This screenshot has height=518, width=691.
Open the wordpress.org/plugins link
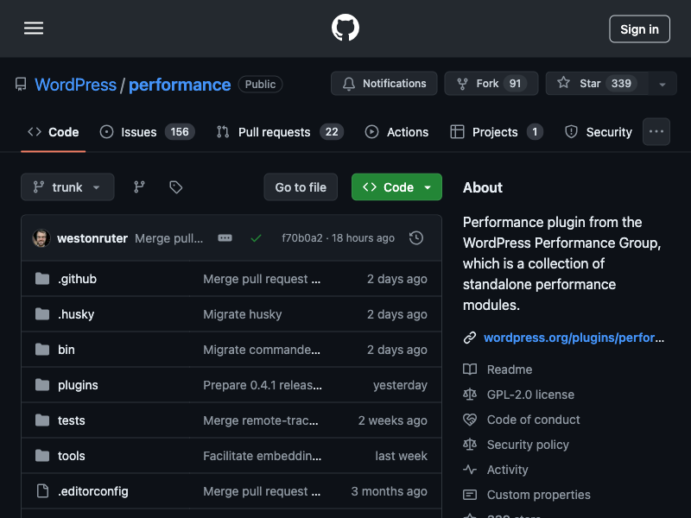point(574,338)
